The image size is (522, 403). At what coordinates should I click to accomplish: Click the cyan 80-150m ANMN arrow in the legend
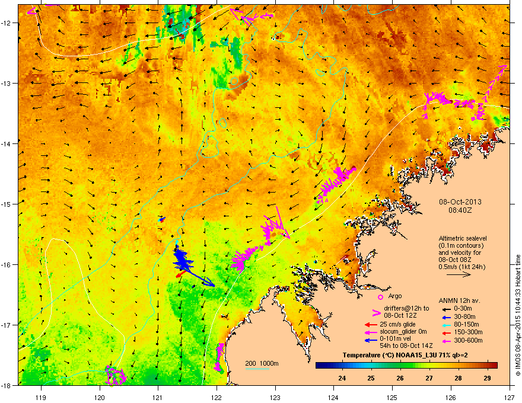[447, 325]
